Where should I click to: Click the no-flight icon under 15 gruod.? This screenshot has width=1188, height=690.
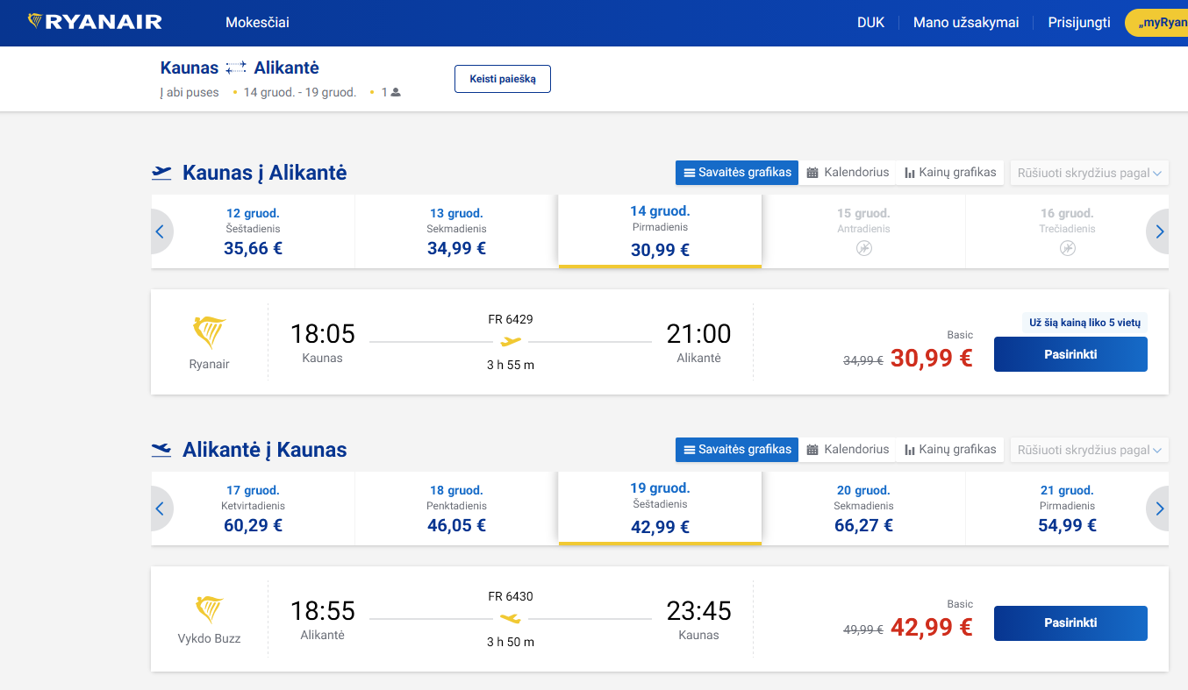863,249
